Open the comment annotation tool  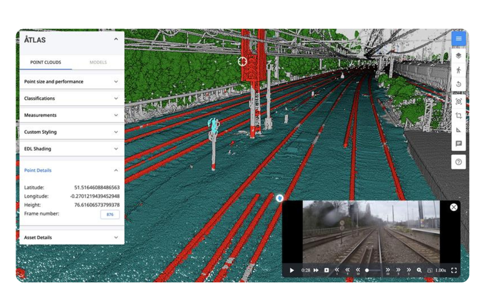tap(458, 143)
